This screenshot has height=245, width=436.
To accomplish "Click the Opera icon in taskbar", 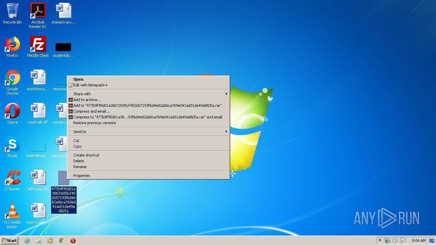I will pyautogui.click(x=73, y=241).
